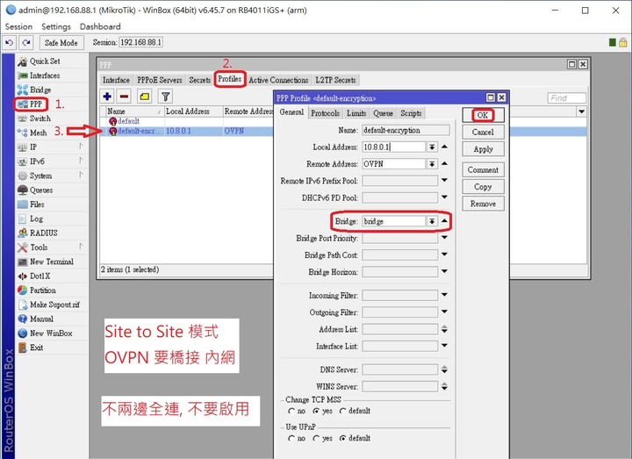
Task: Click the Comment button
Action: click(483, 170)
